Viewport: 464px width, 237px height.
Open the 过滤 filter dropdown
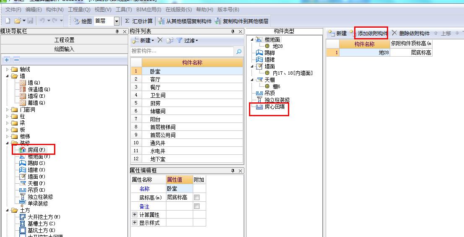click(x=187, y=40)
